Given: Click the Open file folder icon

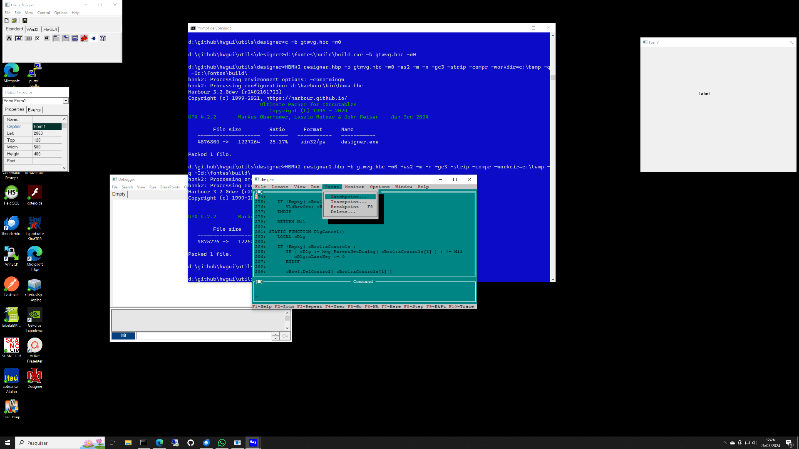Looking at the screenshot, I should tap(14, 20).
